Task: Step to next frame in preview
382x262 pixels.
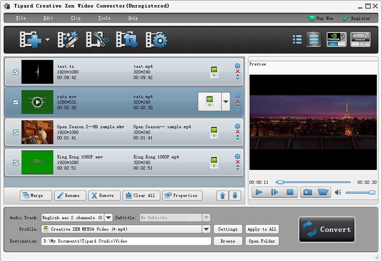Action: coord(275,192)
